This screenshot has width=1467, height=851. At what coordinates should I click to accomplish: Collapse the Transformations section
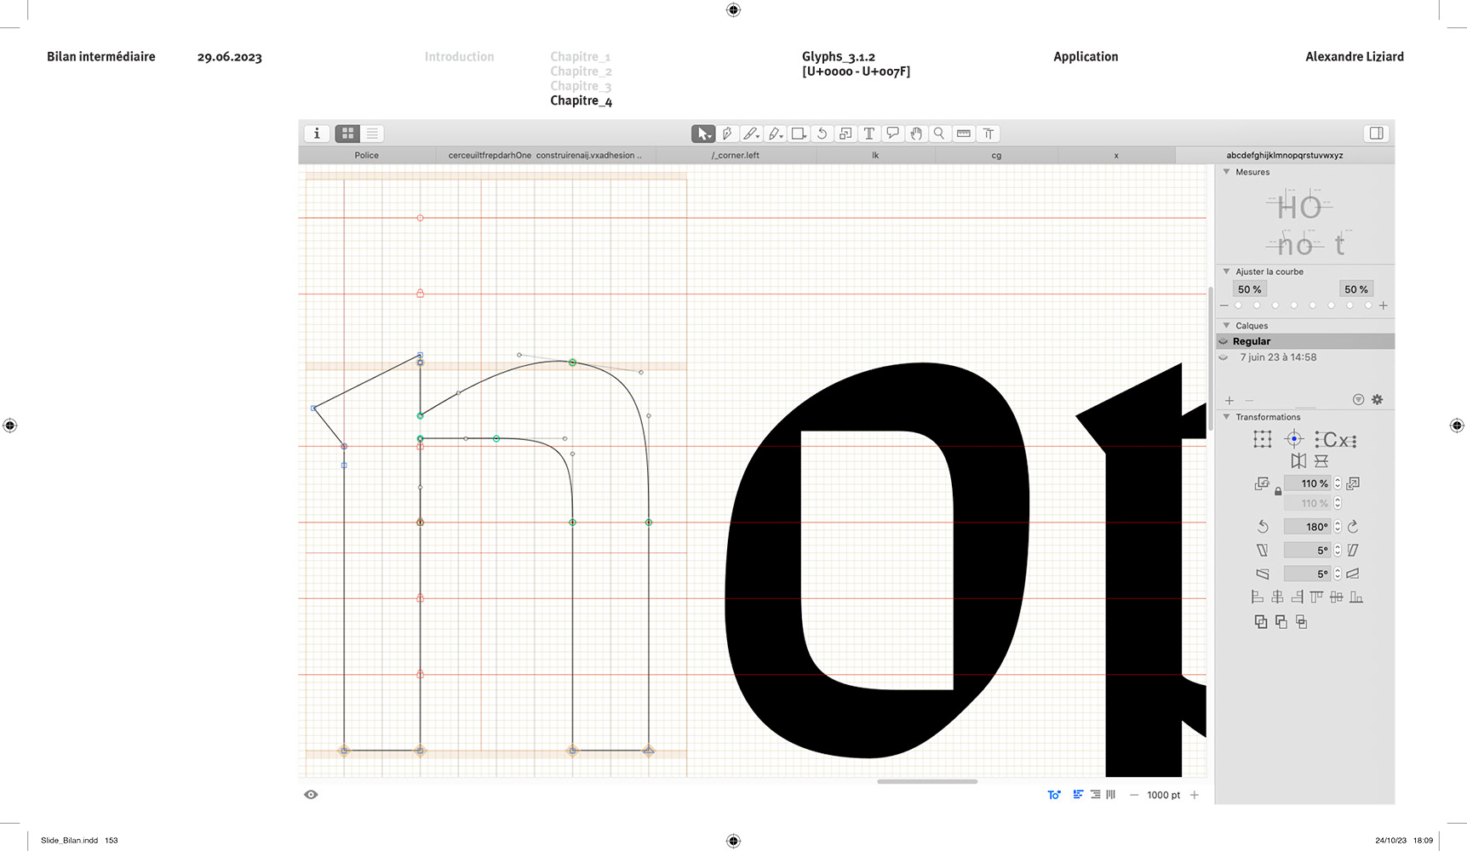coord(1226,417)
